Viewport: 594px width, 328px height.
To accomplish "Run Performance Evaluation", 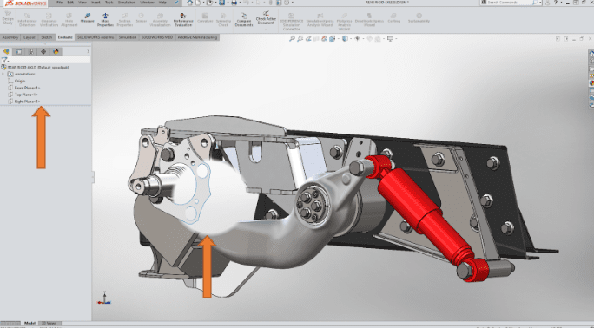I will pyautogui.click(x=183, y=20).
